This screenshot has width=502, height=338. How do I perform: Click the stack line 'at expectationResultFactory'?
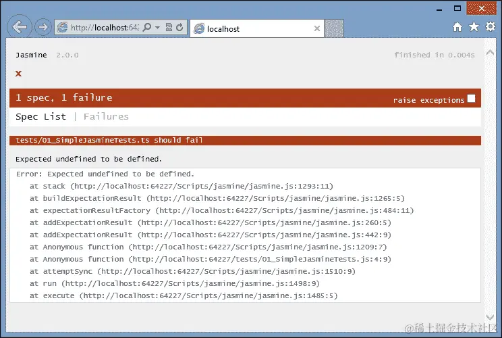[222, 211]
